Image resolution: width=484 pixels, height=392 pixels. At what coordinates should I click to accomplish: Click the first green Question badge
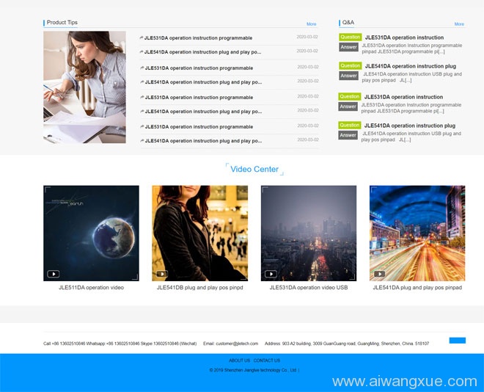click(x=351, y=37)
